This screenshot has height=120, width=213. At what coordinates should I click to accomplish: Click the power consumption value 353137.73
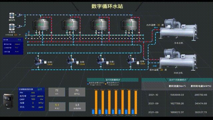click(x=201, y=112)
